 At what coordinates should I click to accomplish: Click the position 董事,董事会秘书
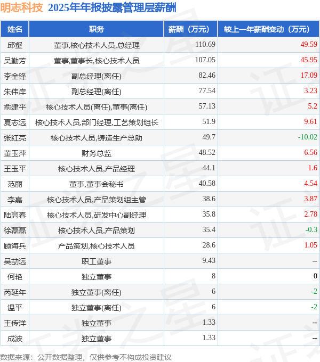pyautogui.click(x=97, y=184)
